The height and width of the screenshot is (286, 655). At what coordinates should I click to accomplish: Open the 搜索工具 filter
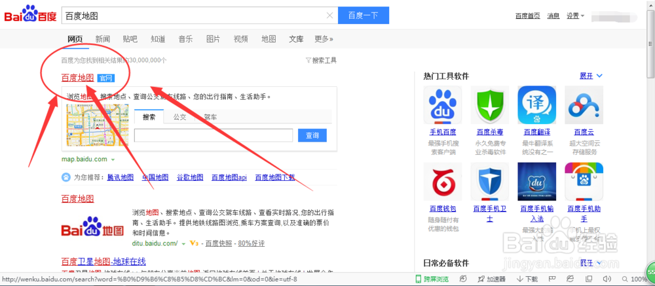coord(321,60)
